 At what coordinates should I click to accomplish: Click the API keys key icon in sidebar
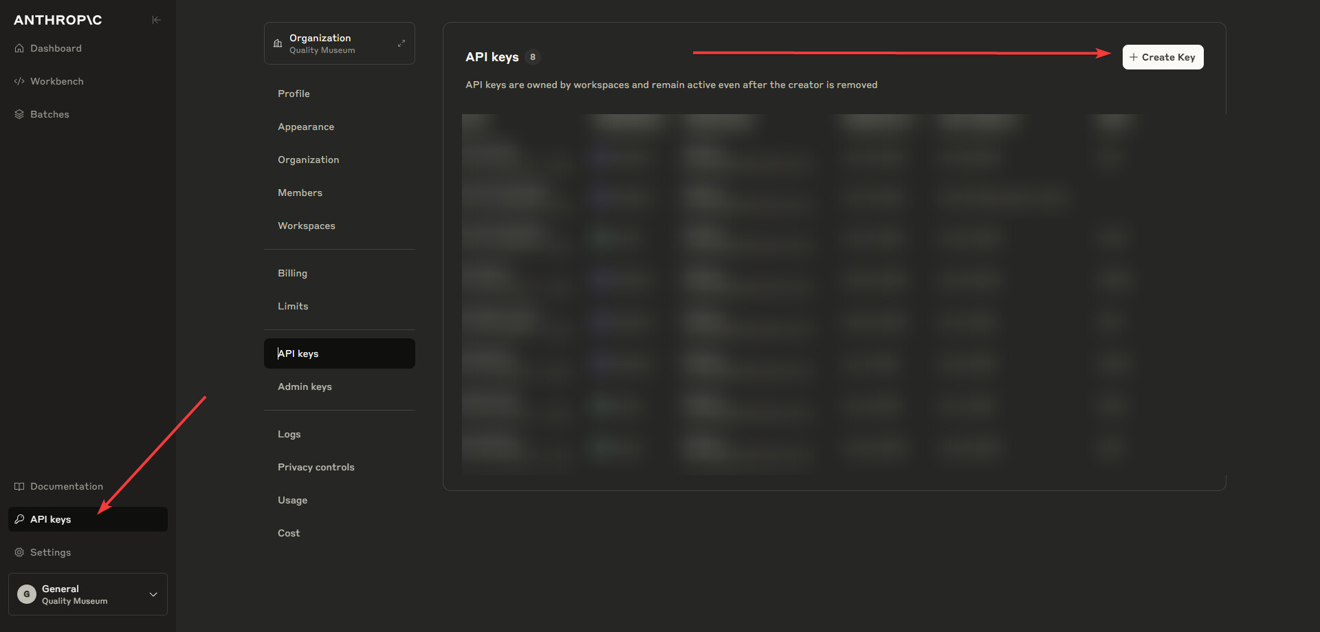click(x=19, y=519)
